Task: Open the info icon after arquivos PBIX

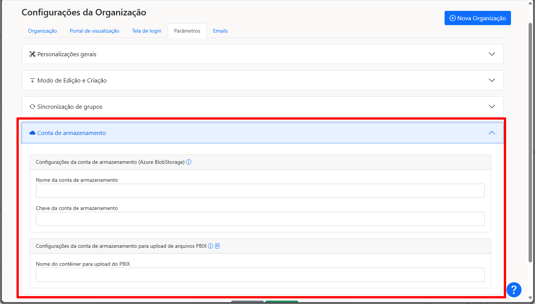Action: click(x=210, y=246)
